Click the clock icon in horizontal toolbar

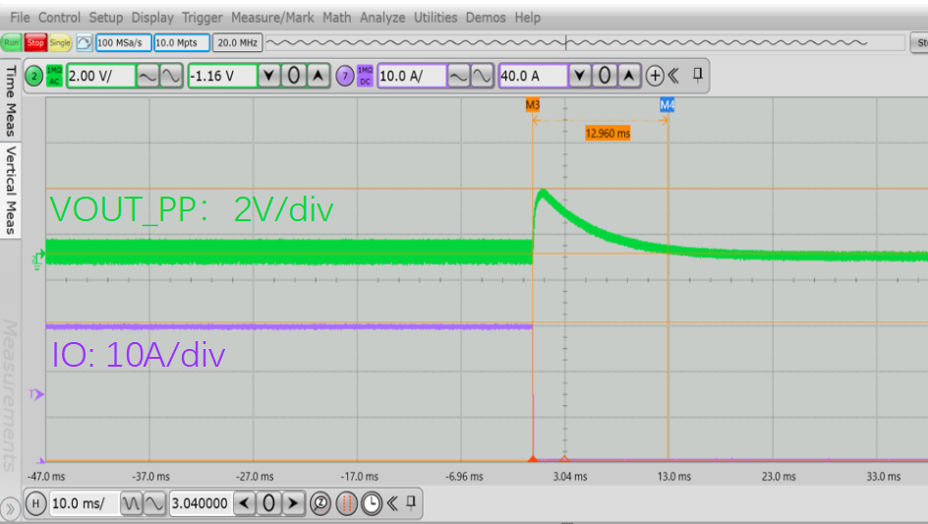point(372,504)
